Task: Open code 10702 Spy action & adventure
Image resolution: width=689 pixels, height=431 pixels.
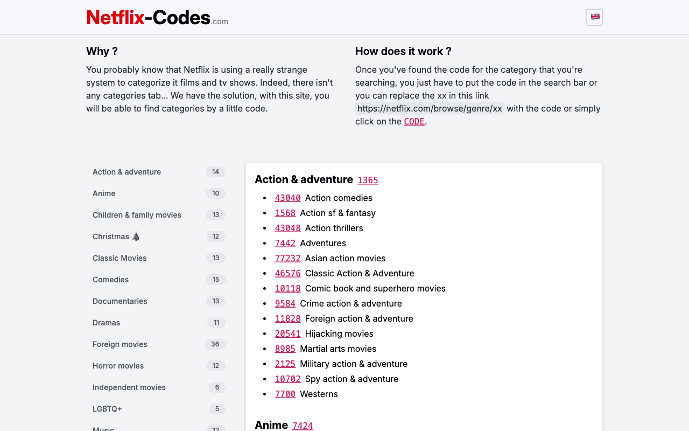Action: 288,379
